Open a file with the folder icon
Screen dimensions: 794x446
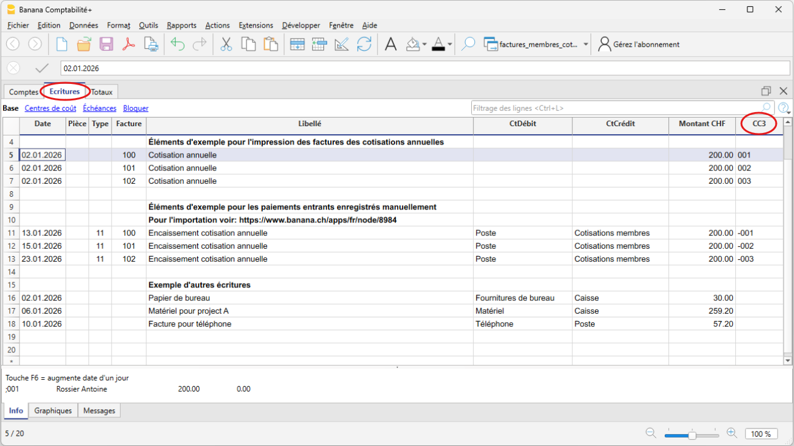[x=84, y=44]
